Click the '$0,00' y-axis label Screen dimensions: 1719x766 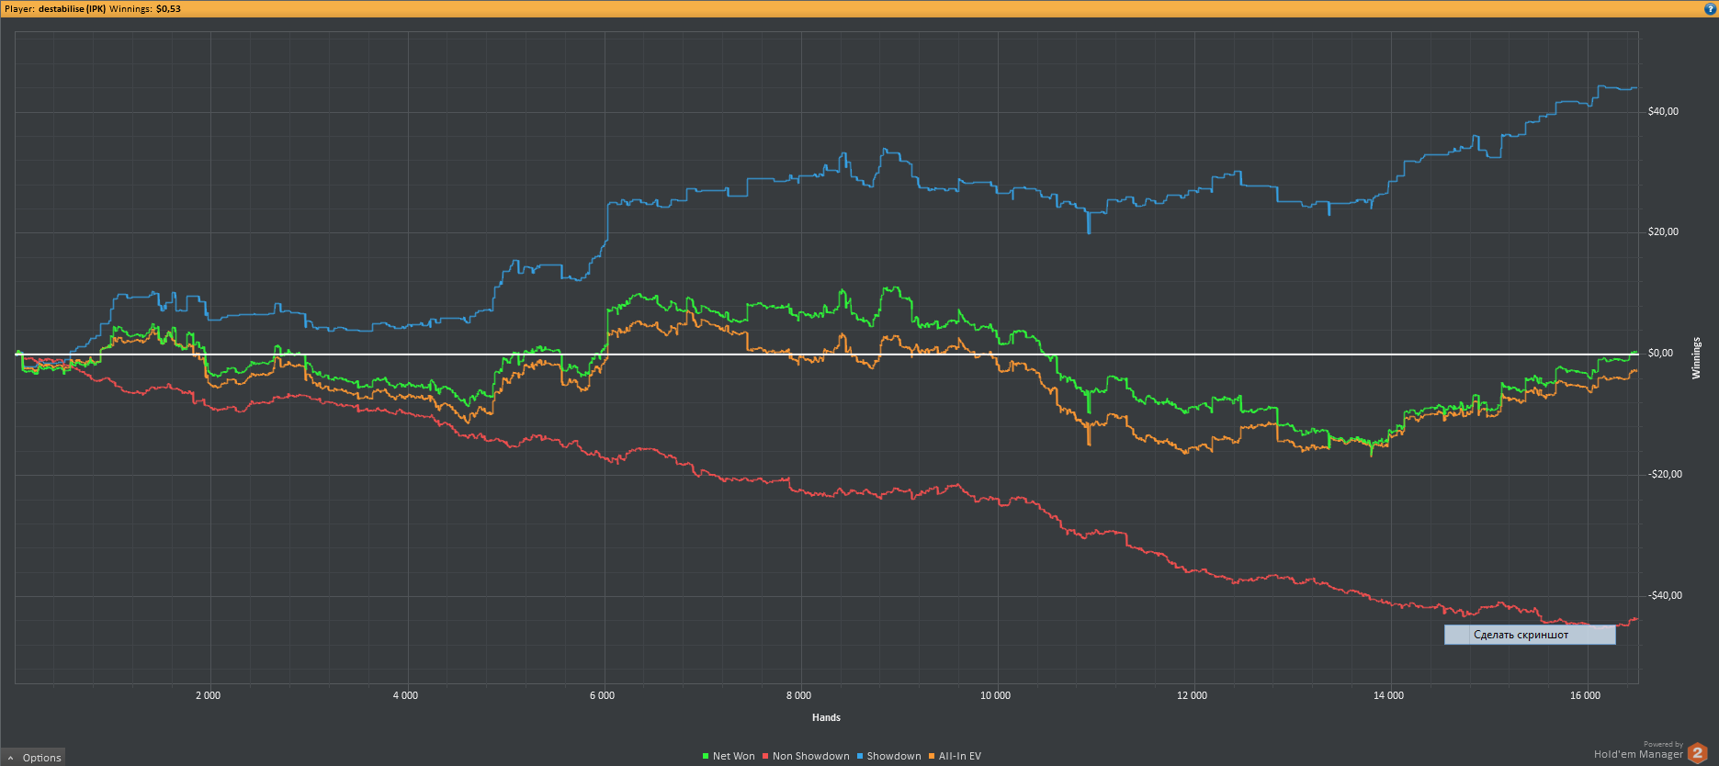1660,353
